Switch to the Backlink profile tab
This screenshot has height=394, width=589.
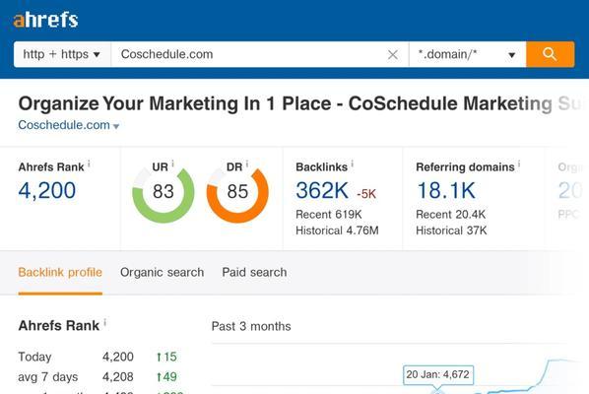pos(60,272)
